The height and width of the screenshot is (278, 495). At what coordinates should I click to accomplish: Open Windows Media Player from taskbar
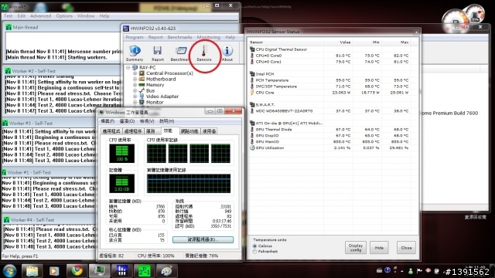(x=54, y=271)
